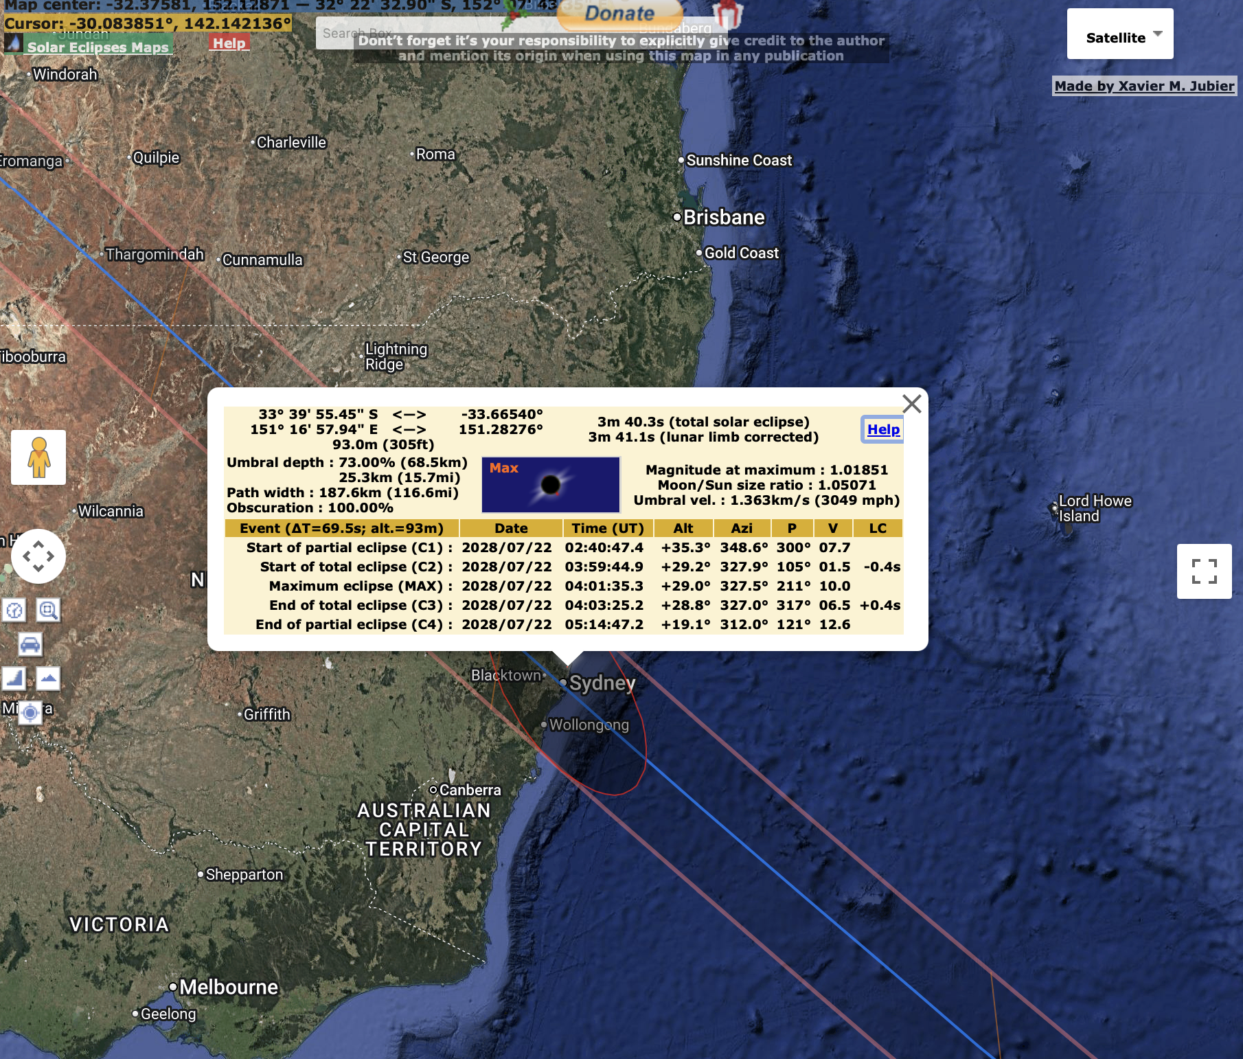The height and width of the screenshot is (1059, 1243).
Task: Click Magnitude at maximum value text
Action: pyautogui.click(x=766, y=470)
